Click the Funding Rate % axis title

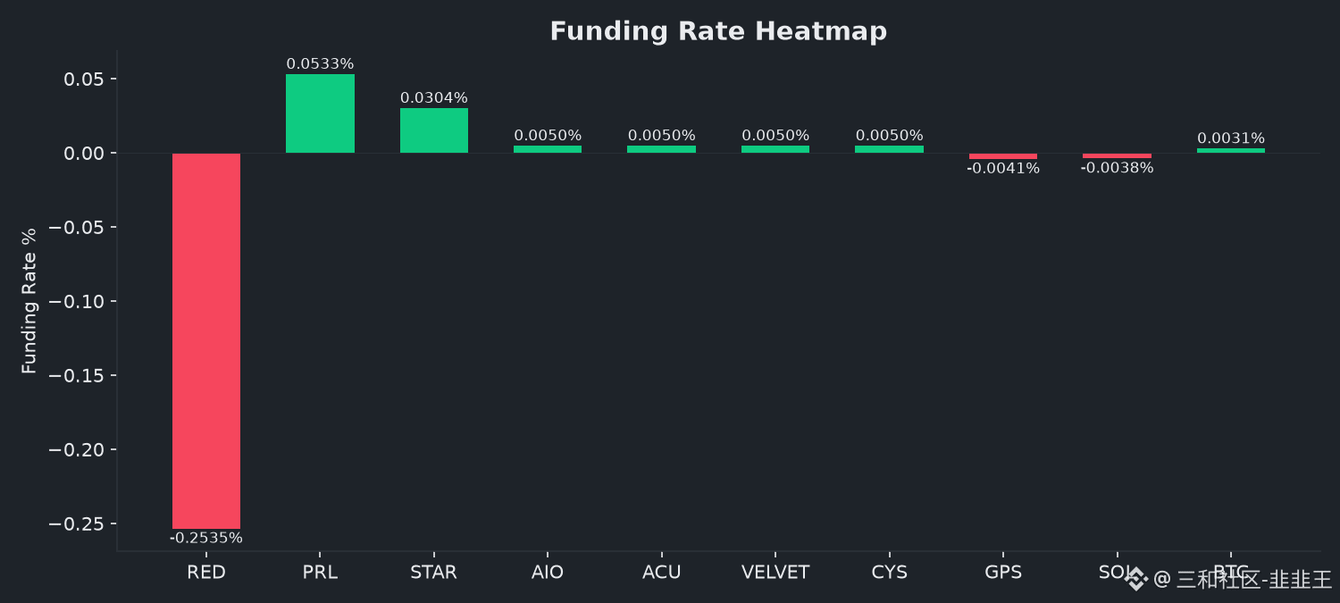pyautogui.click(x=29, y=300)
